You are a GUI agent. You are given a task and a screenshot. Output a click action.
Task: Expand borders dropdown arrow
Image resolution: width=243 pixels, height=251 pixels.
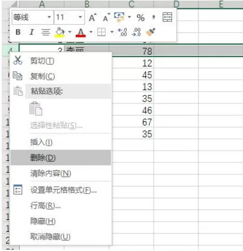coord(112,32)
